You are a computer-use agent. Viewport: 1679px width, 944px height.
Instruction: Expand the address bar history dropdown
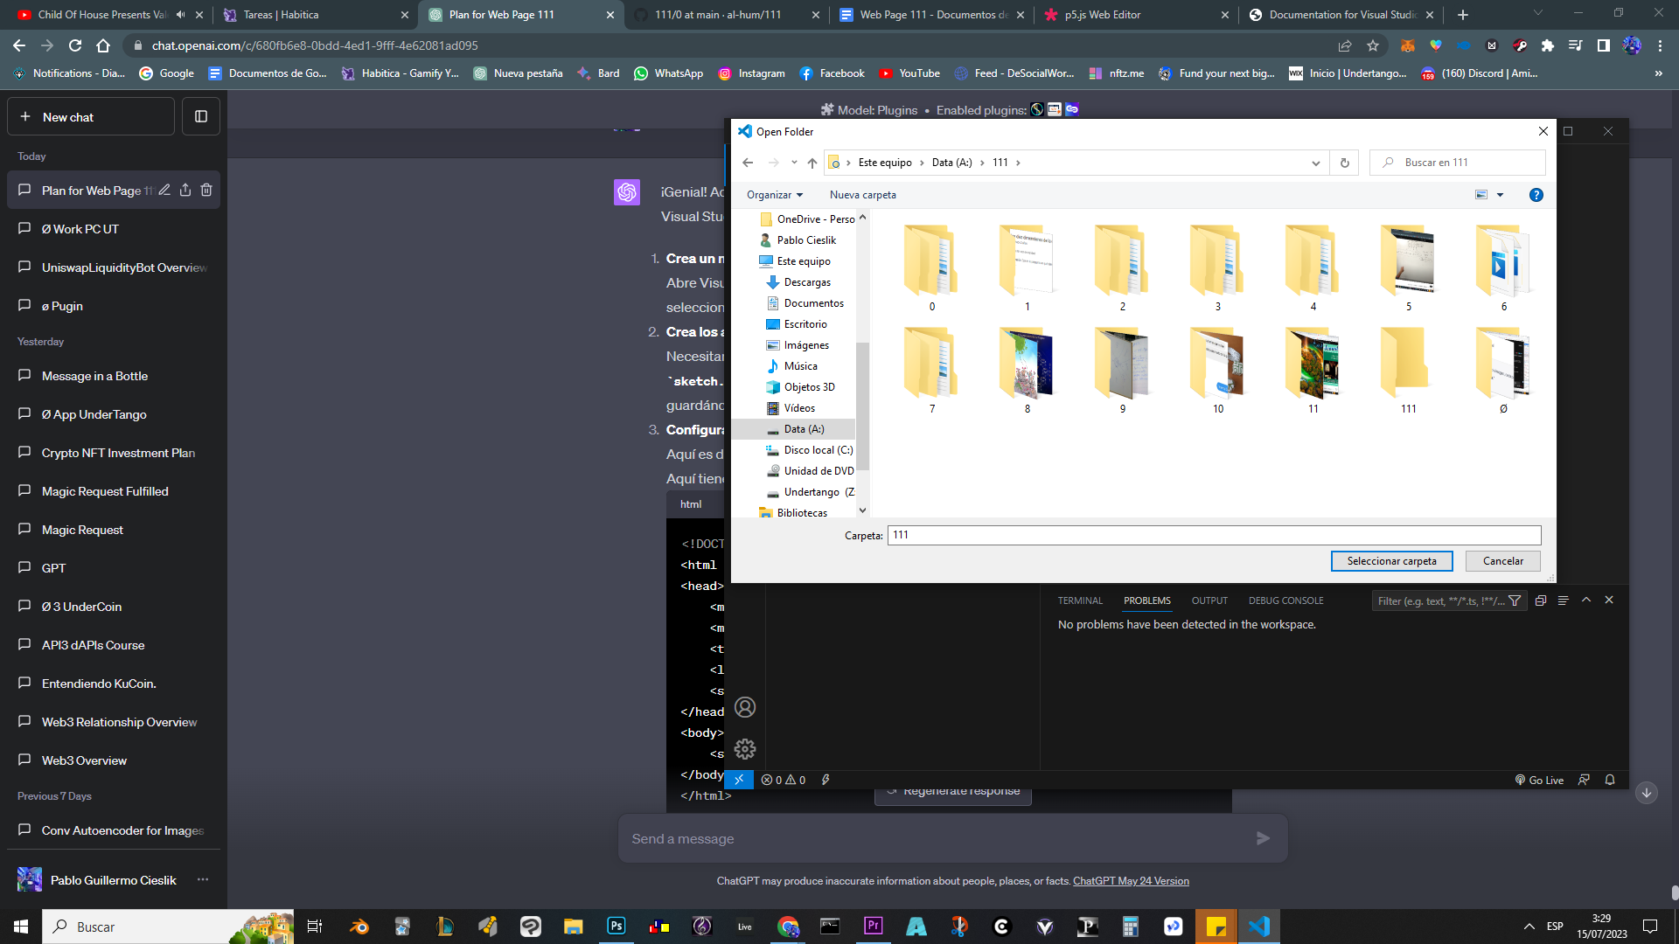click(1315, 163)
